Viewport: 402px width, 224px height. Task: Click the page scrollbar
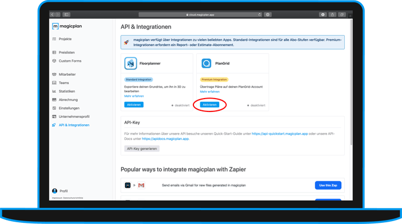(351, 82)
